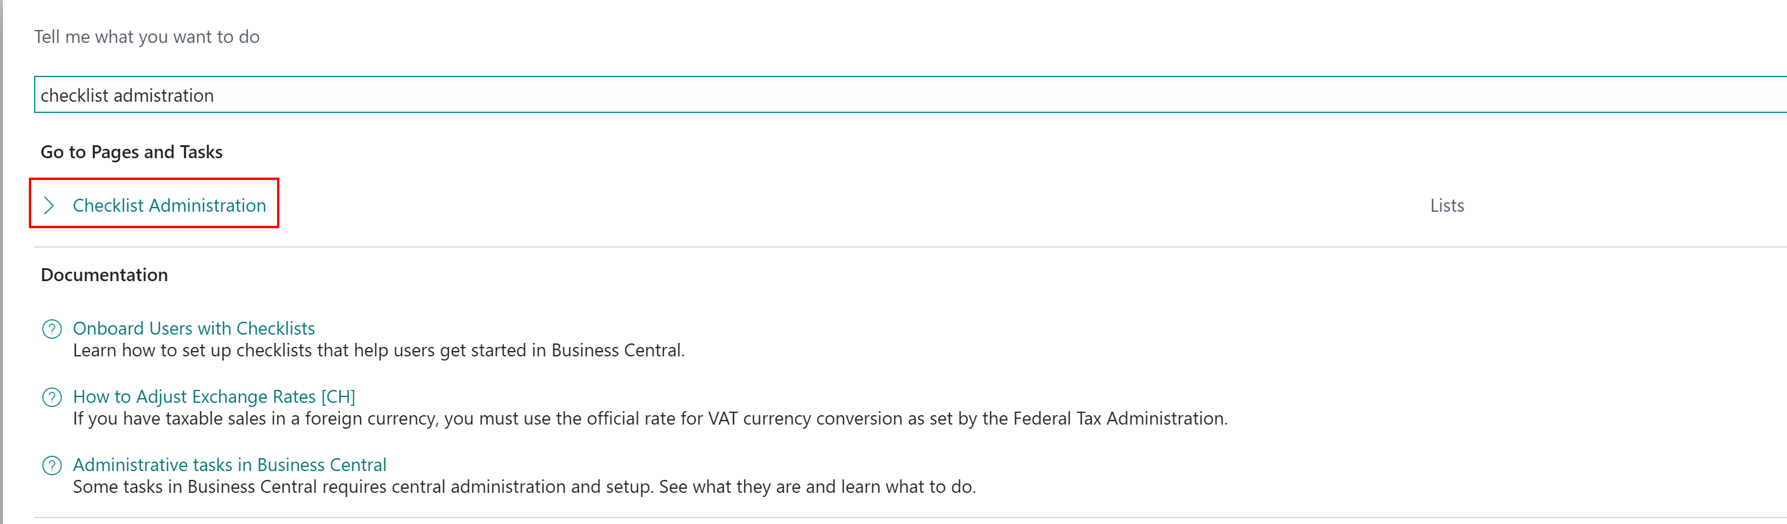Click the Lists category label
The height and width of the screenshot is (524, 1787).
1446,205
